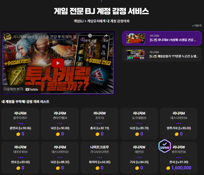Click the 데스나이트03 server name text
204x175 pixels.
60,152
